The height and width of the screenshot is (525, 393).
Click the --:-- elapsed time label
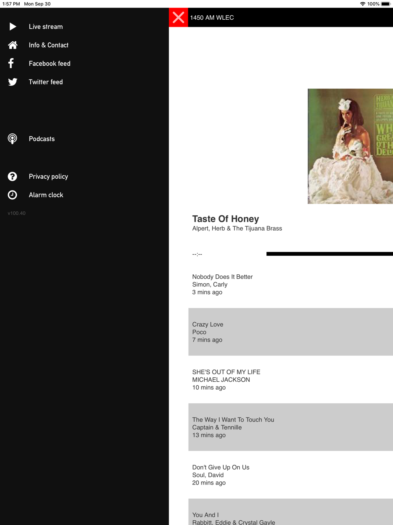197,254
